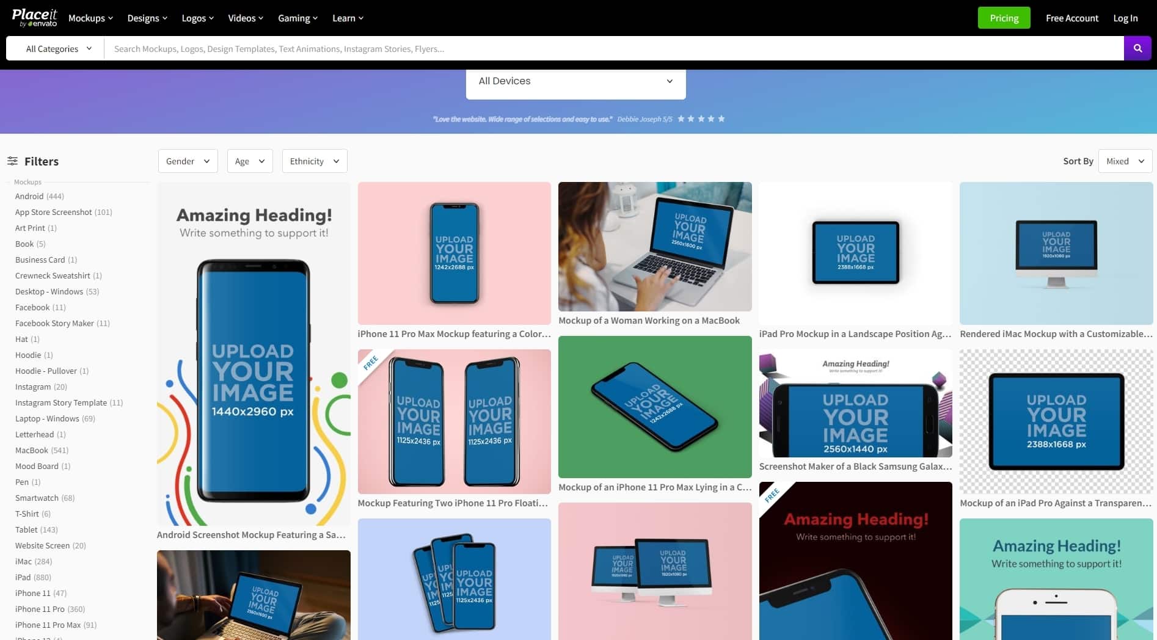Open the Rendered iMac Mockup thumbnail
This screenshot has width=1157, height=640.
(x=1056, y=253)
